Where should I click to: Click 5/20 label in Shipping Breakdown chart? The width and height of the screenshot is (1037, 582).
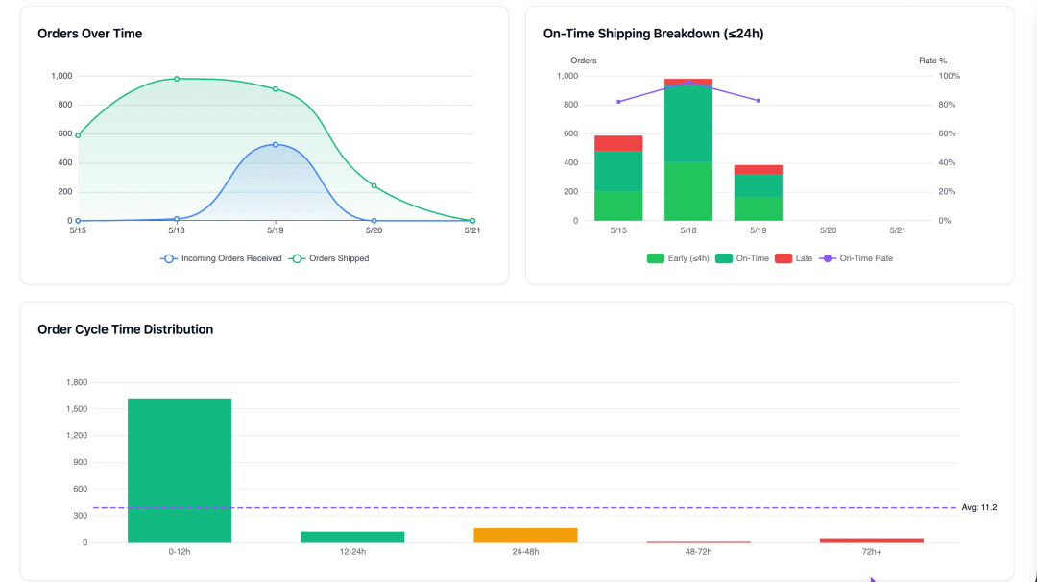click(x=828, y=230)
